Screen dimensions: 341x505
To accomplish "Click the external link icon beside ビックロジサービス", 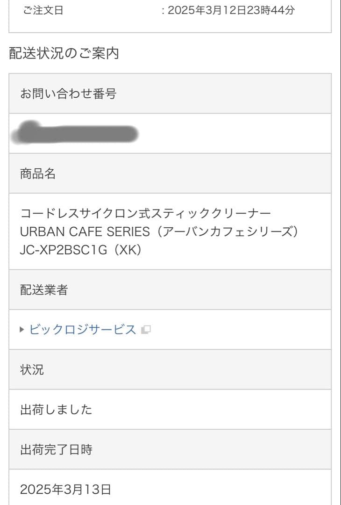I will coord(146,330).
